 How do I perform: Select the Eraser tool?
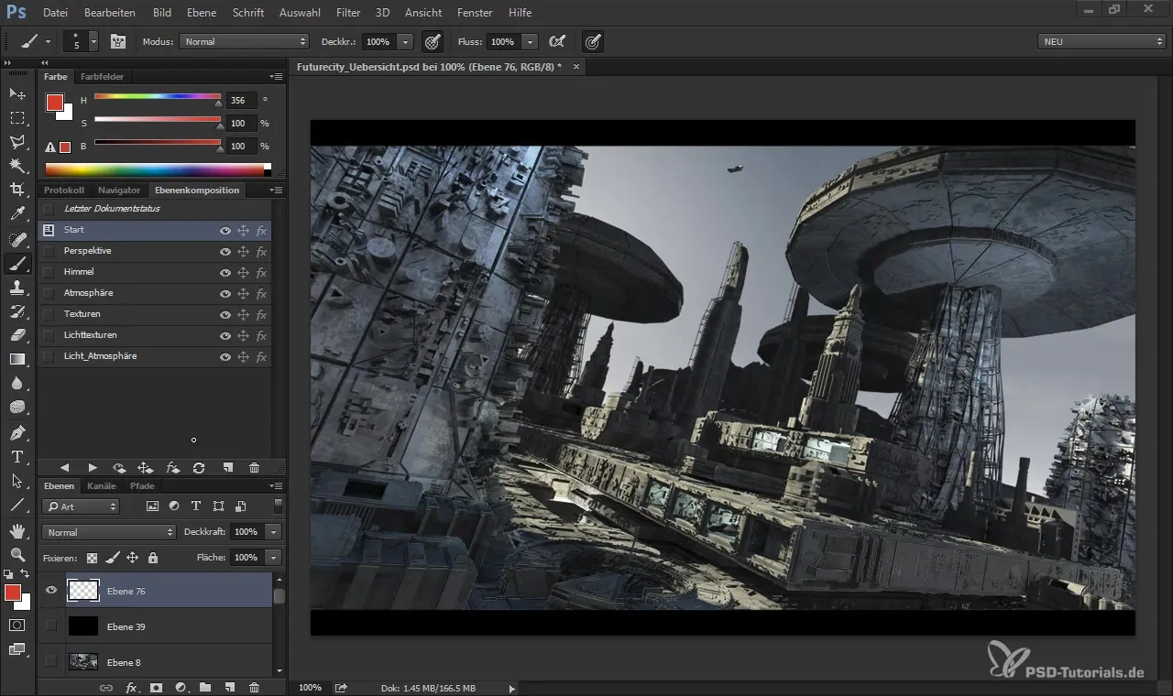(17, 335)
